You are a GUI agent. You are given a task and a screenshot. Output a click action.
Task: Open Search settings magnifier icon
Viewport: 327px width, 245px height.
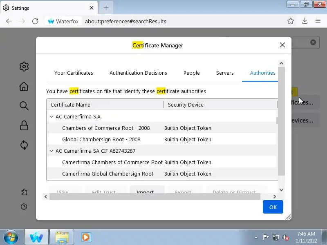click(x=24, y=106)
